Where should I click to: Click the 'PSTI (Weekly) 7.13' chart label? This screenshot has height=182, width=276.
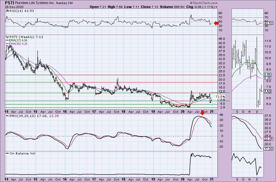[26, 37]
